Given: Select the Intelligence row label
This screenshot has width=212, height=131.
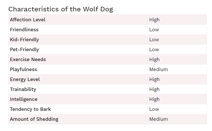Looking at the screenshot, I should pyautogui.click(x=24, y=99).
